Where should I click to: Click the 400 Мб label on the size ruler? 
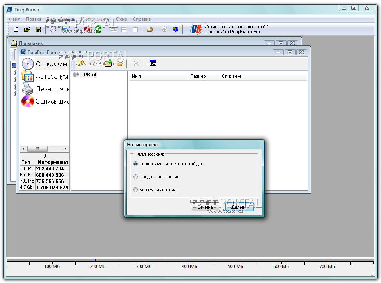tap(189, 267)
